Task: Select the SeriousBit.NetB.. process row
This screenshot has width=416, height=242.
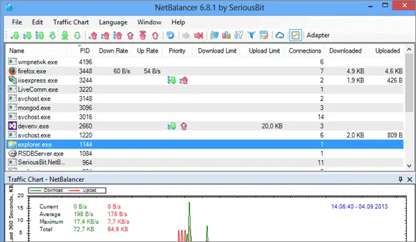Action: (x=205, y=163)
